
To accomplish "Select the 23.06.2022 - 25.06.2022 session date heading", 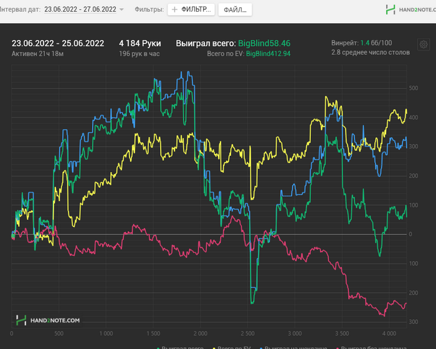I will [58, 44].
